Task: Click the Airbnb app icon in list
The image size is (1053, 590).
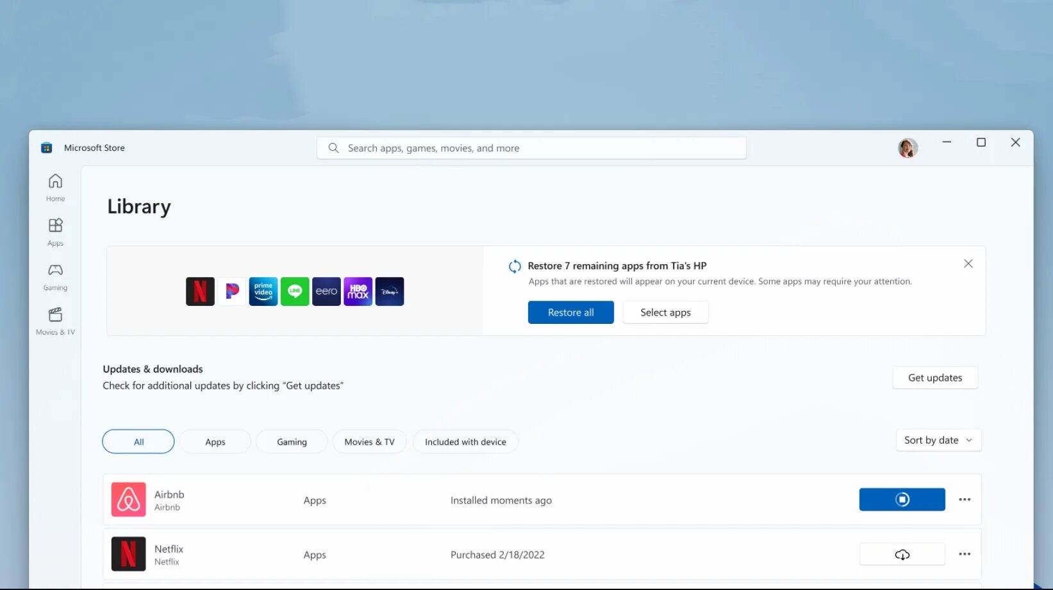Action: click(128, 500)
